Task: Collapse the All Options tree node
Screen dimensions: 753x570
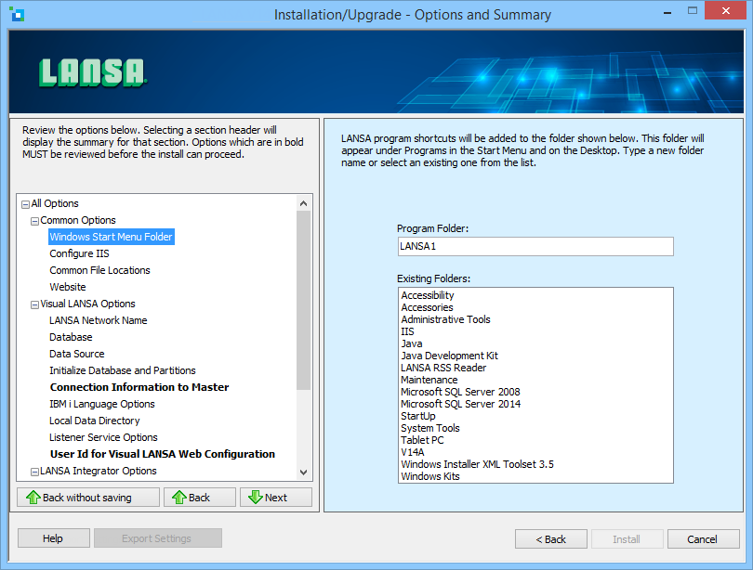Action: pyautogui.click(x=25, y=205)
